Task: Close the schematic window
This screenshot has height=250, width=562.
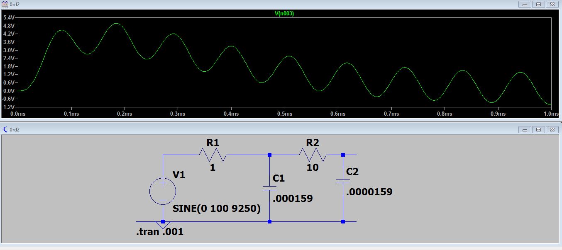Action: click(x=552, y=130)
